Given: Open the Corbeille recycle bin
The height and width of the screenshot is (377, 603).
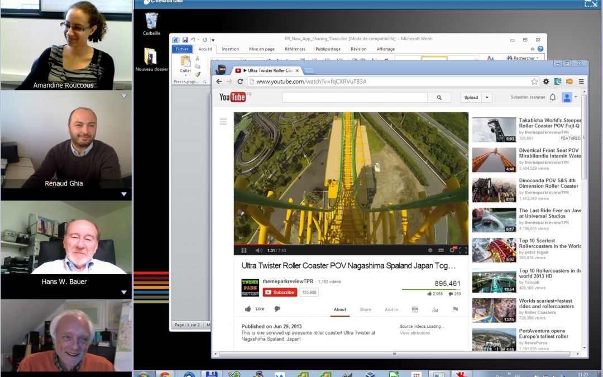Looking at the screenshot, I should [x=151, y=24].
